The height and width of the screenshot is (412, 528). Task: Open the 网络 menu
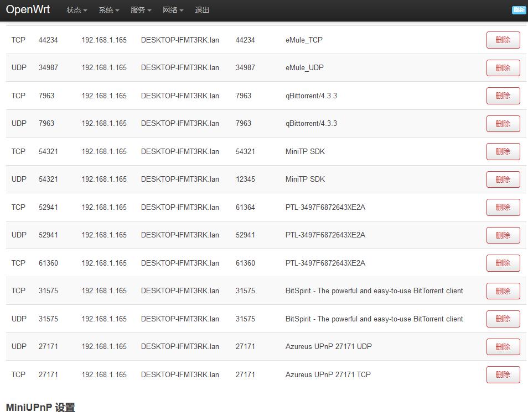[x=173, y=10]
